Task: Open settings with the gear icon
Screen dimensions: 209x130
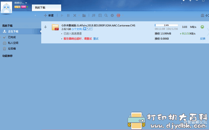Action: pyautogui.click(x=112, y=16)
